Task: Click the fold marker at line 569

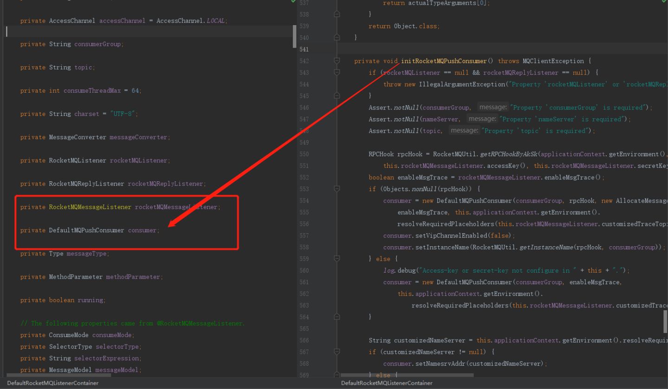Action: (337, 375)
